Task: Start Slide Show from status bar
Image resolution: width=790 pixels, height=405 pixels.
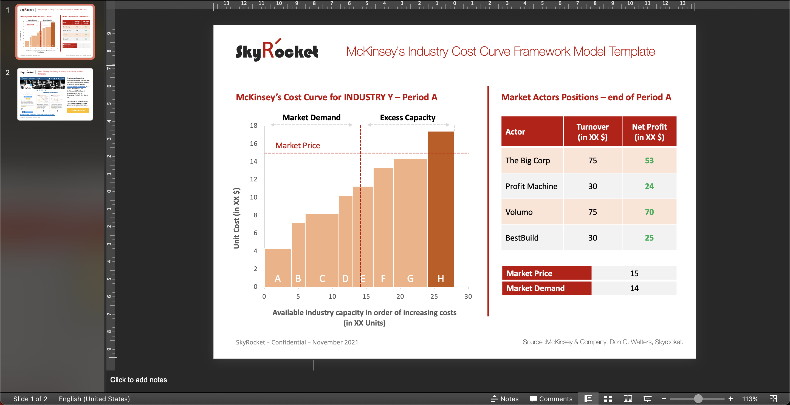Action: [x=647, y=399]
